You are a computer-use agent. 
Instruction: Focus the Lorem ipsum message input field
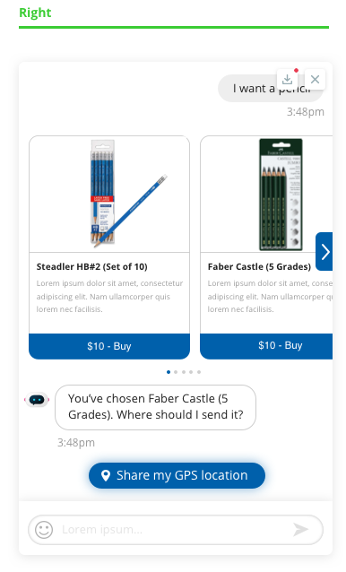(176, 529)
